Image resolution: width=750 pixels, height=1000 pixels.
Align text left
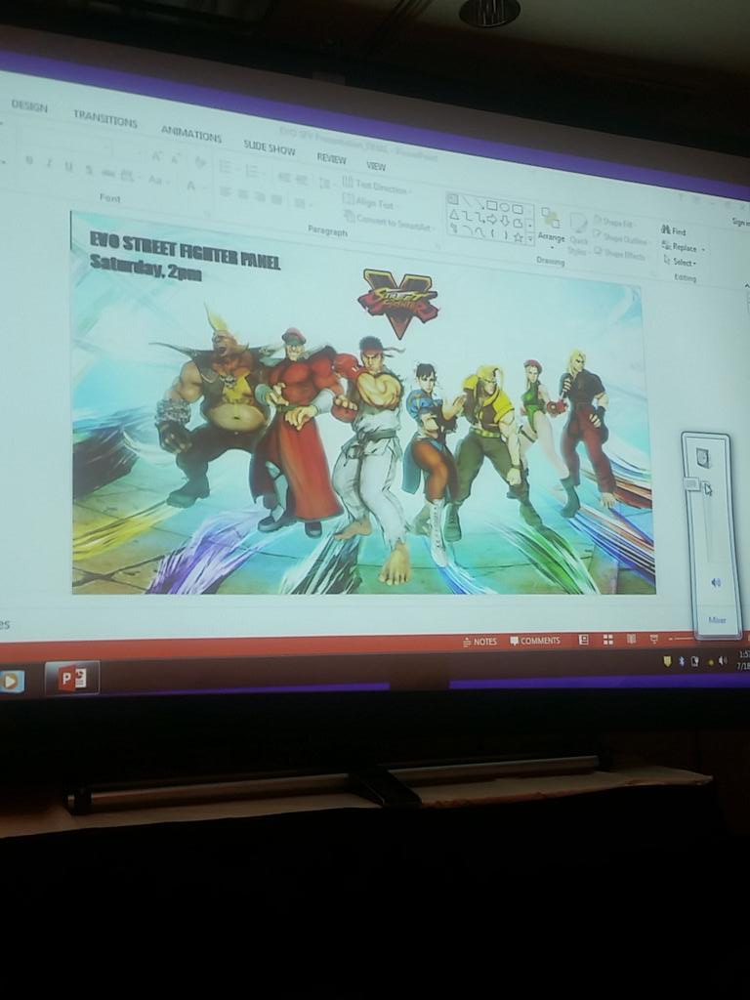point(224,190)
